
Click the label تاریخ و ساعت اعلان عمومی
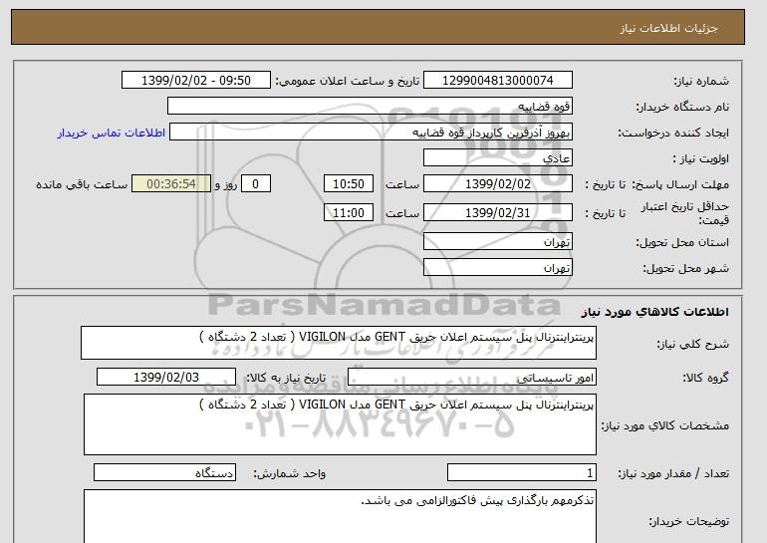point(348,82)
